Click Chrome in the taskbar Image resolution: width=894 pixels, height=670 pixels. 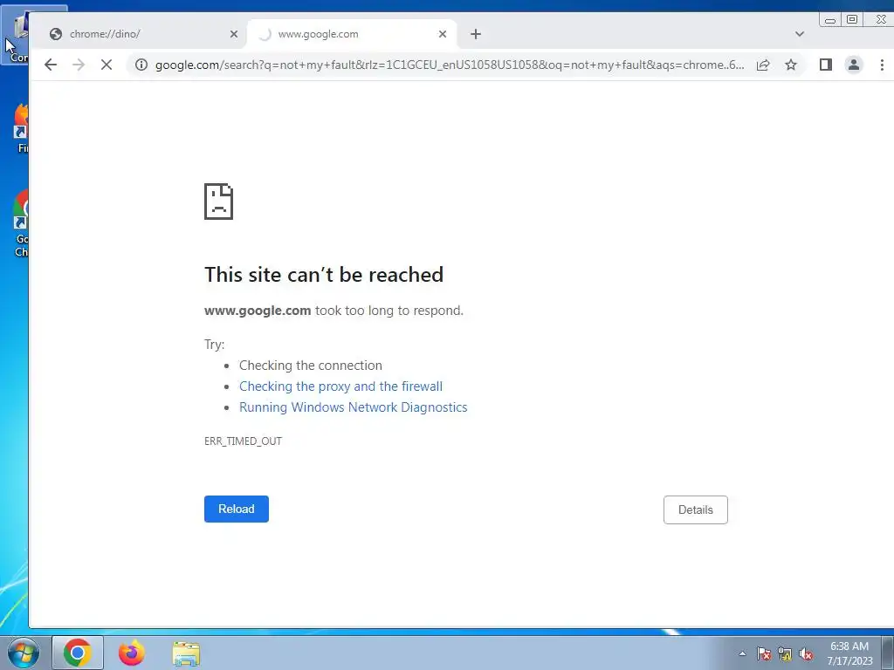[78, 653]
